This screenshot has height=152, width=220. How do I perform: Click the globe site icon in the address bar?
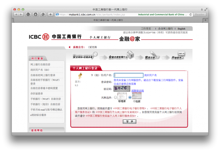57,14
